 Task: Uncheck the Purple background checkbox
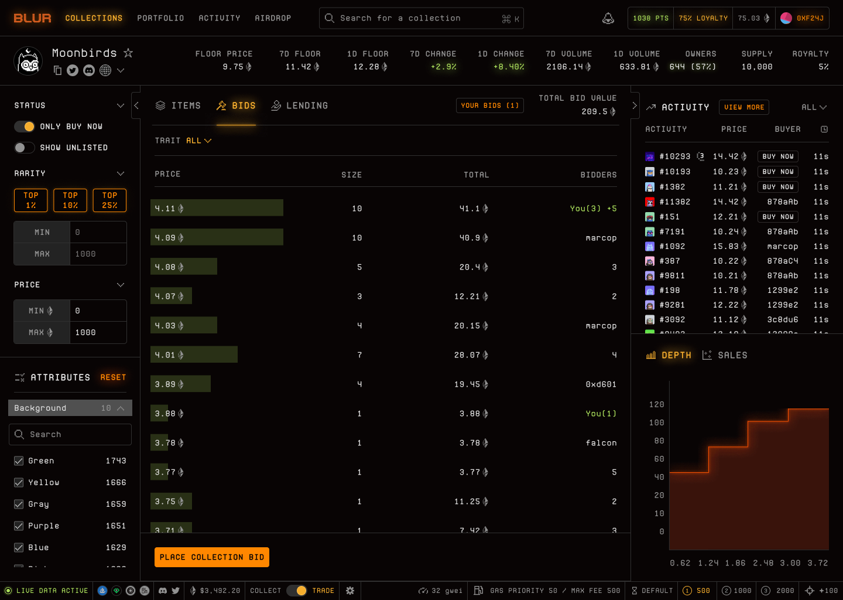point(19,526)
